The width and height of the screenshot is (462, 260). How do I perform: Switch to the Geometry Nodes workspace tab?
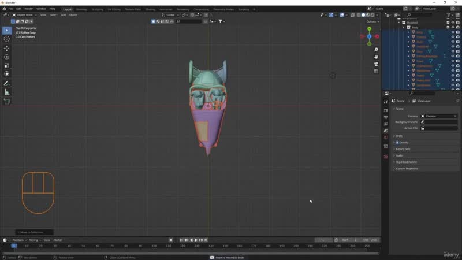(x=223, y=9)
